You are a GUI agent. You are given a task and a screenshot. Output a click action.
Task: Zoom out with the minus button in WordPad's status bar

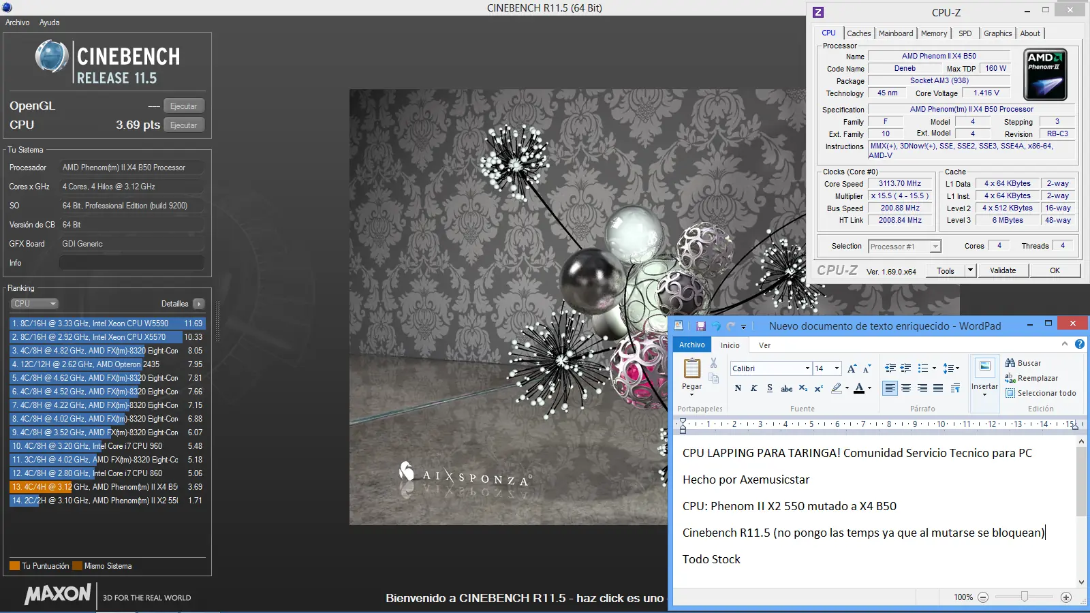983,597
